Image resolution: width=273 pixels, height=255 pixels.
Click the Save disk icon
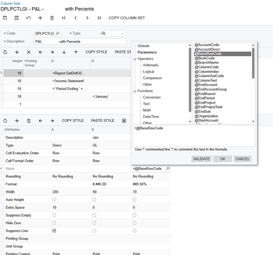[17, 18]
